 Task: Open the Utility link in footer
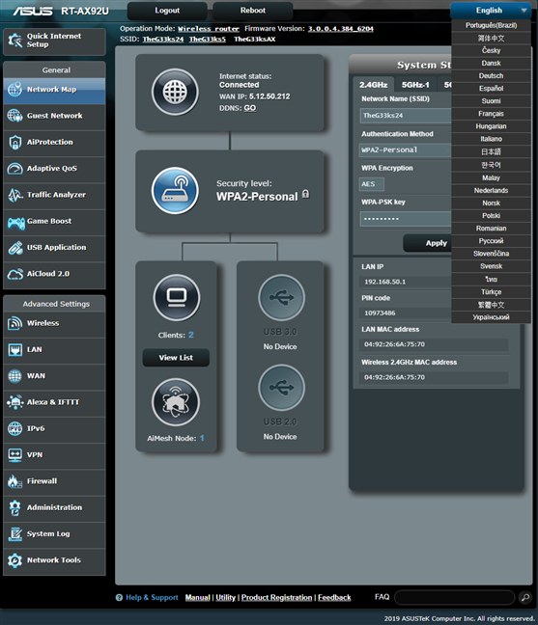coord(225,597)
